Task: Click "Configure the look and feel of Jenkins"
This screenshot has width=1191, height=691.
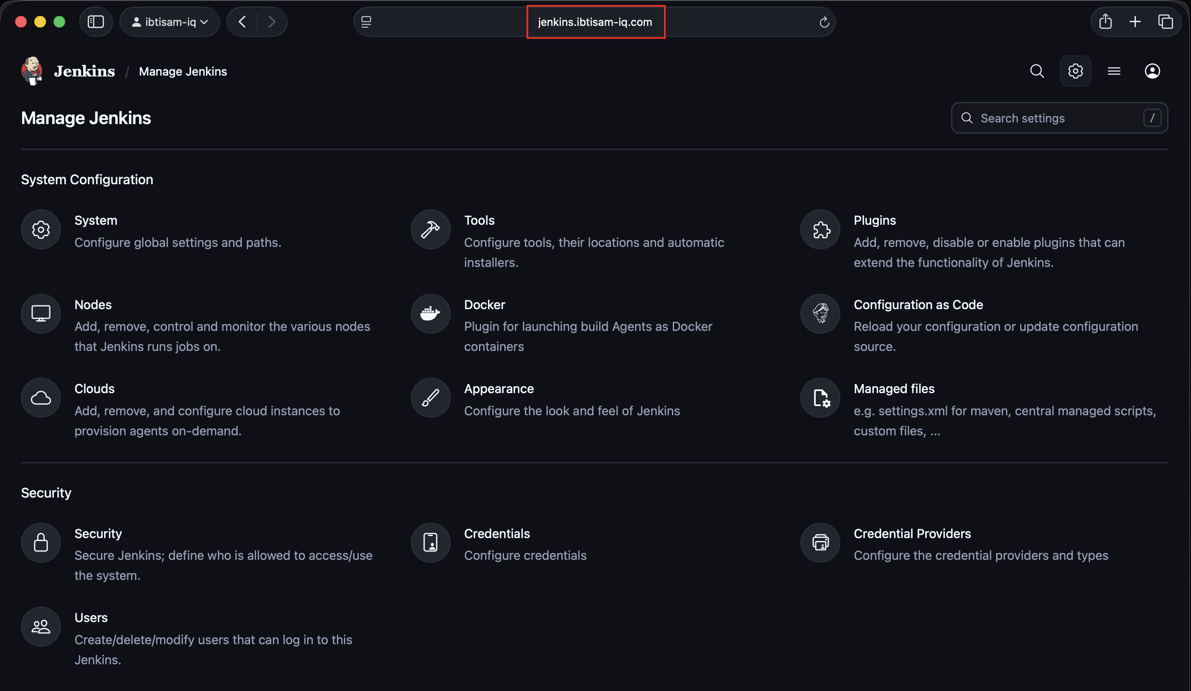Action: click(x=572, y=411)
